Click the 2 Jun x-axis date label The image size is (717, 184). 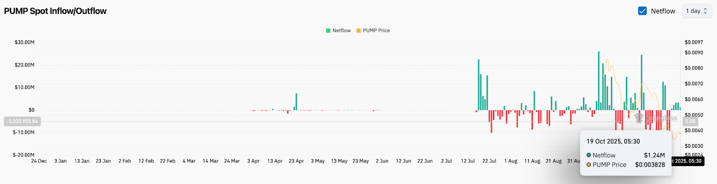click(382, 161)
